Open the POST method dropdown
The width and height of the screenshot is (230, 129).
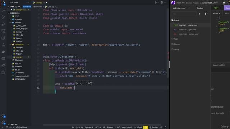point(217,8)
